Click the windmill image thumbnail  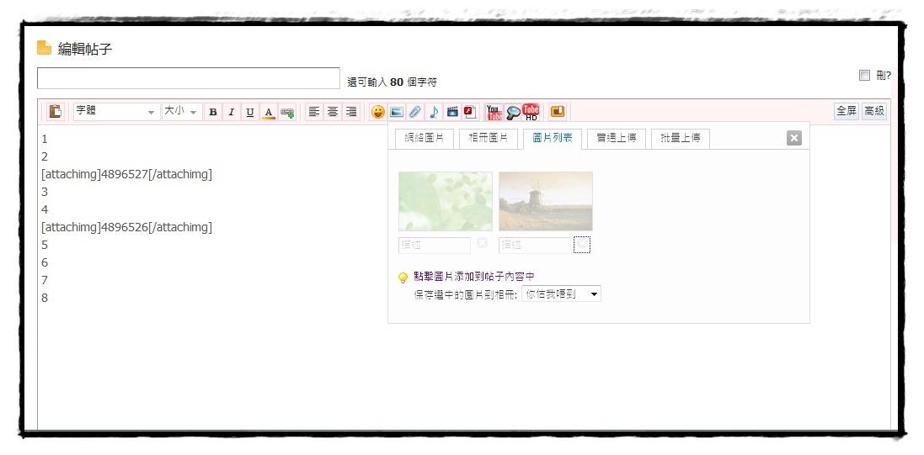point(546,201)
